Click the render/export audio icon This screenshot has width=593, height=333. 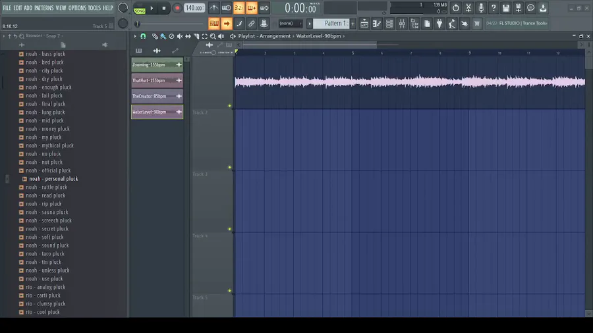[x=518, y=8]
